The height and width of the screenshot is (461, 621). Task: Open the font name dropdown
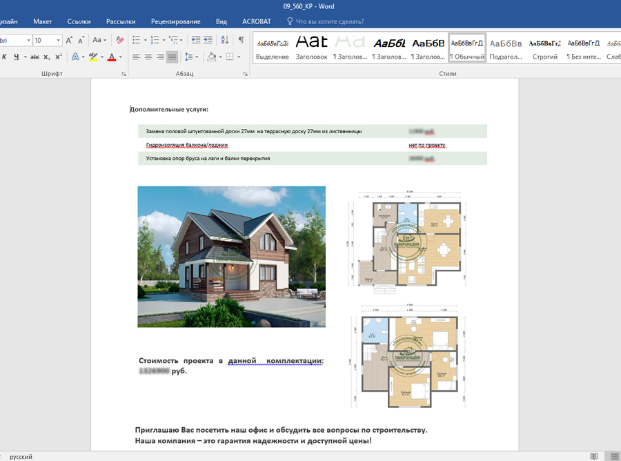[28, 40]
